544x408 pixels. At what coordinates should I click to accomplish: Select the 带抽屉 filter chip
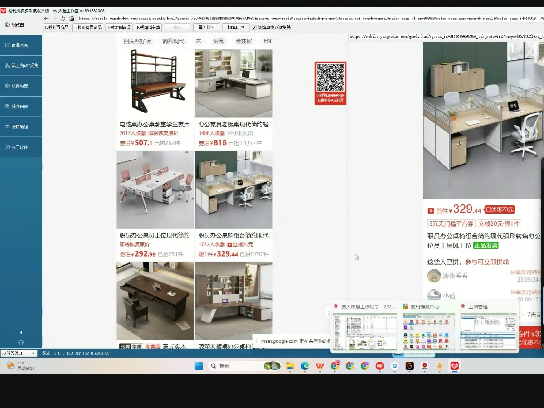[x=244, y=41]
